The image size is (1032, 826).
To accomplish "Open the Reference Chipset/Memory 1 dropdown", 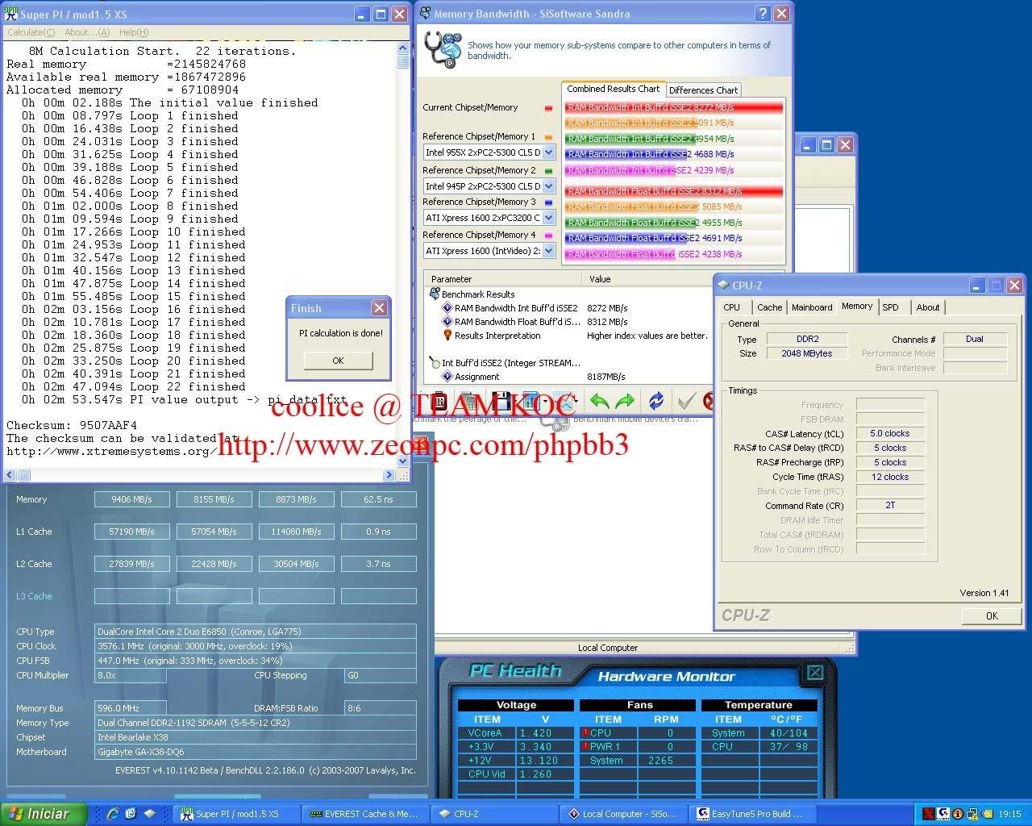I will [x=548, y=152].
